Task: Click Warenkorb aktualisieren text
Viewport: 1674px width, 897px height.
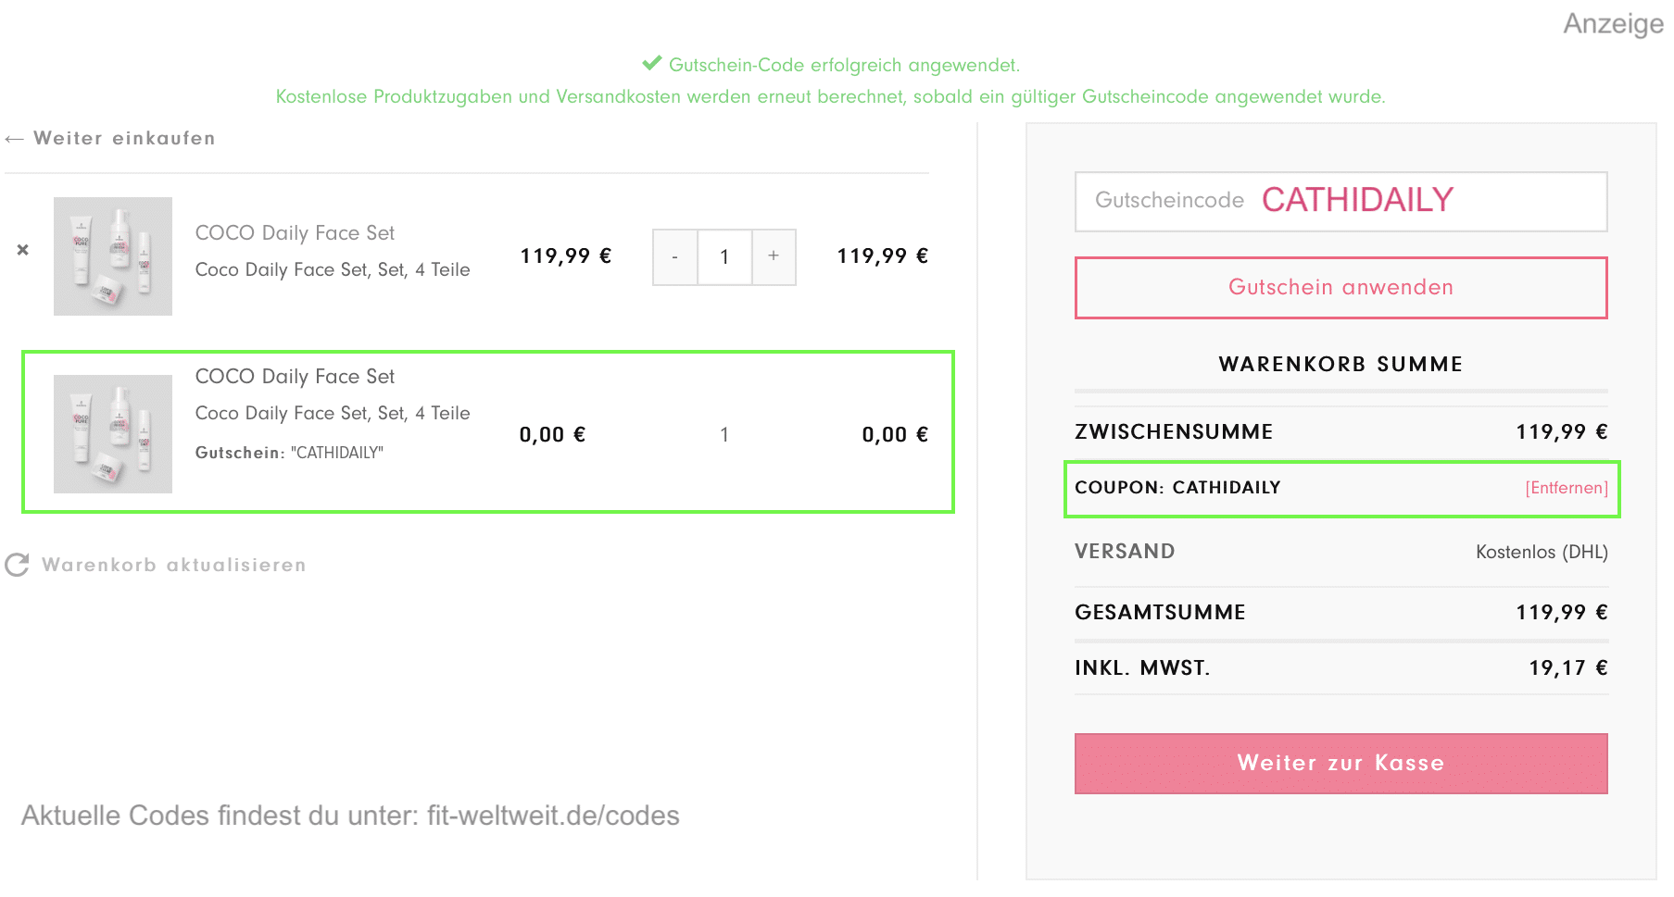Action: click(x=174, y=565)
